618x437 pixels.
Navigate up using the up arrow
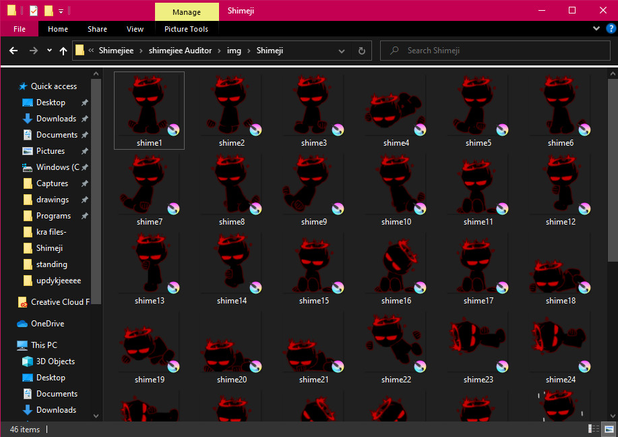click(x=63, y=51)
